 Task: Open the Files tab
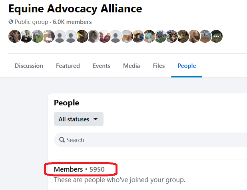159,66
